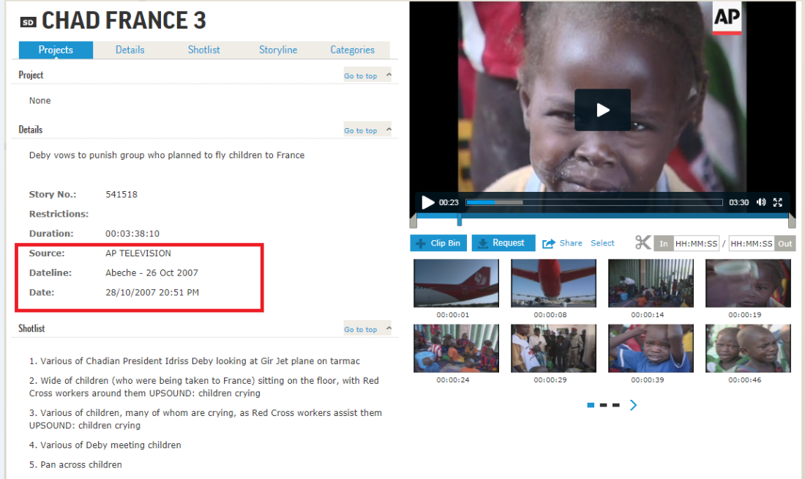This screenshot has width=805, height=479.
Task: Collapse the Shotlist section chevron
Action: coord(389,328)
